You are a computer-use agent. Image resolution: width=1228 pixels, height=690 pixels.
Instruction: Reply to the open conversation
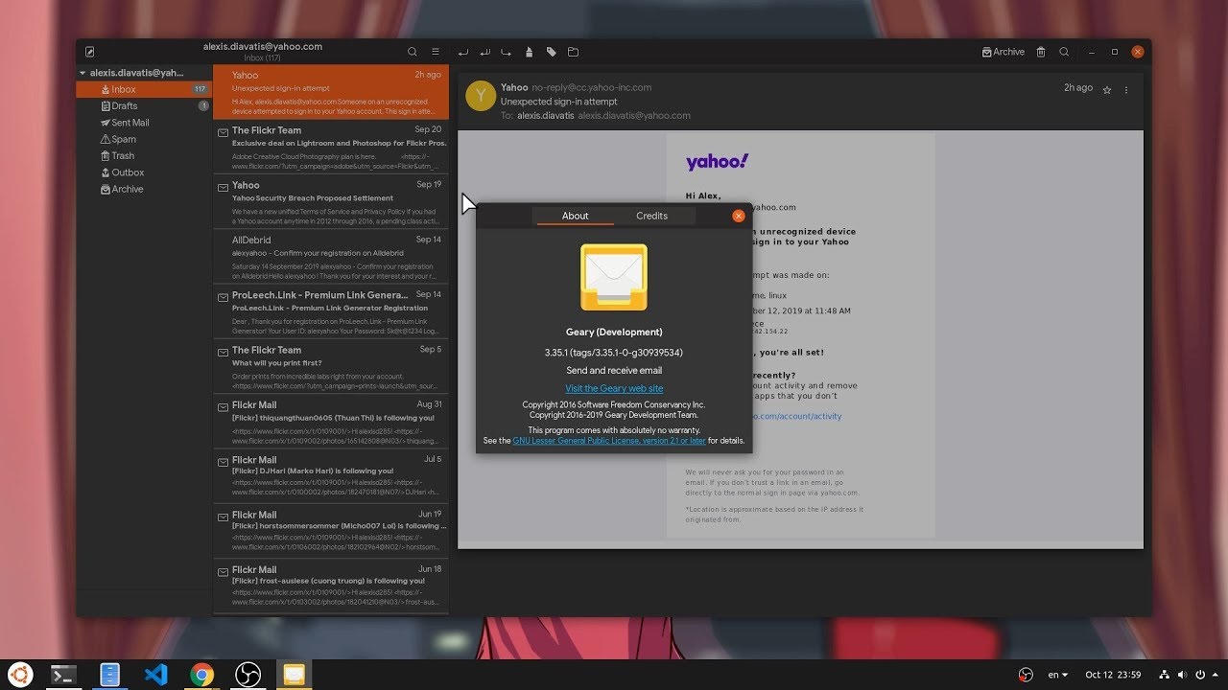pyautogui.click(x=463, y=52)
